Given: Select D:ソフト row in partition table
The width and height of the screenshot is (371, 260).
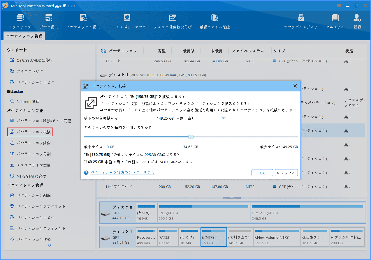Looking at the screenshot, I should pyautogui.click(x=231, y=61).
